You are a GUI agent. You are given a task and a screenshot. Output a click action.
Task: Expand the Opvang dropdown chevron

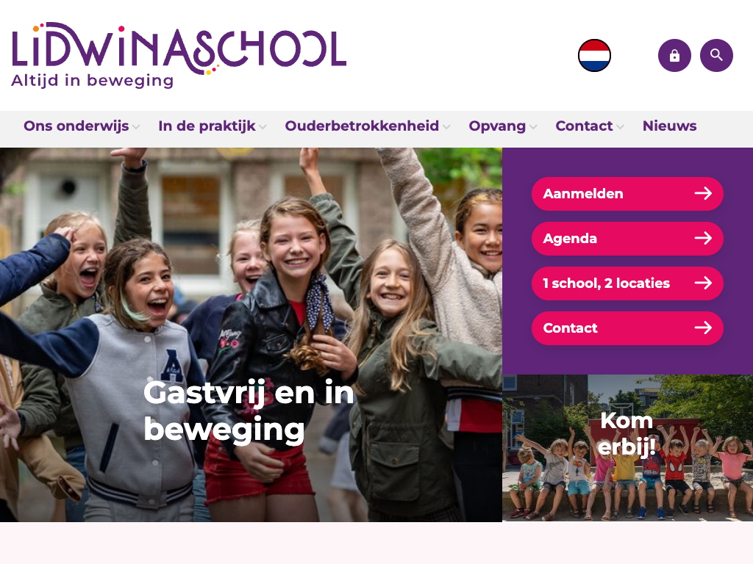533,127
